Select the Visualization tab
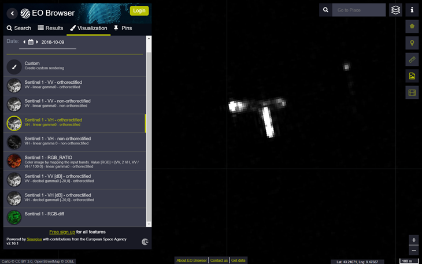Viewport: 422px width, 264px height. coord(88,28)
